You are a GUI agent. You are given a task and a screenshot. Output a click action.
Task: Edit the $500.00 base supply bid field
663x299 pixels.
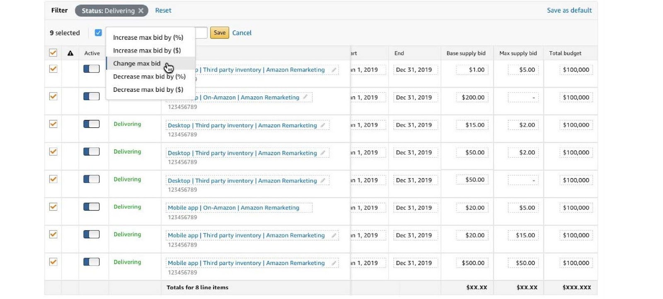coord(472,263)
